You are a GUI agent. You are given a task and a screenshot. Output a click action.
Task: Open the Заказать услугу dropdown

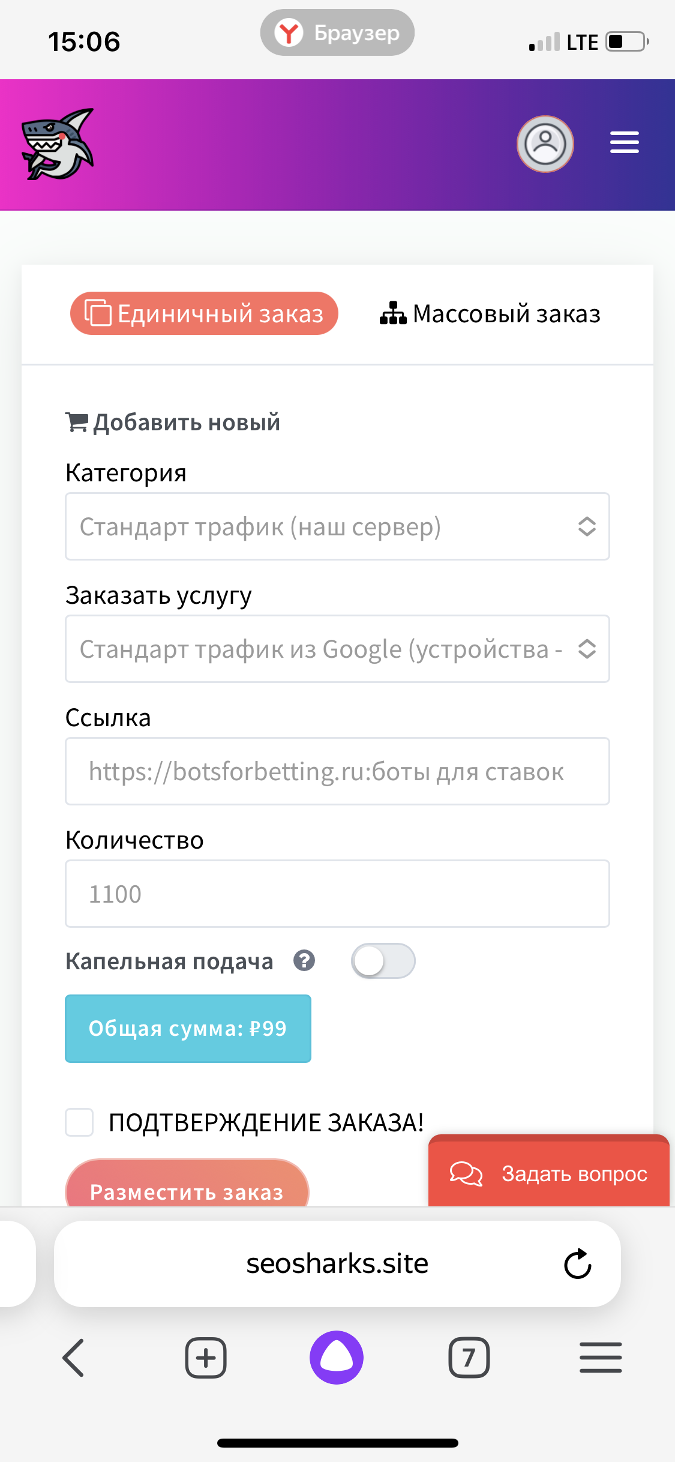tap(337, 649)
